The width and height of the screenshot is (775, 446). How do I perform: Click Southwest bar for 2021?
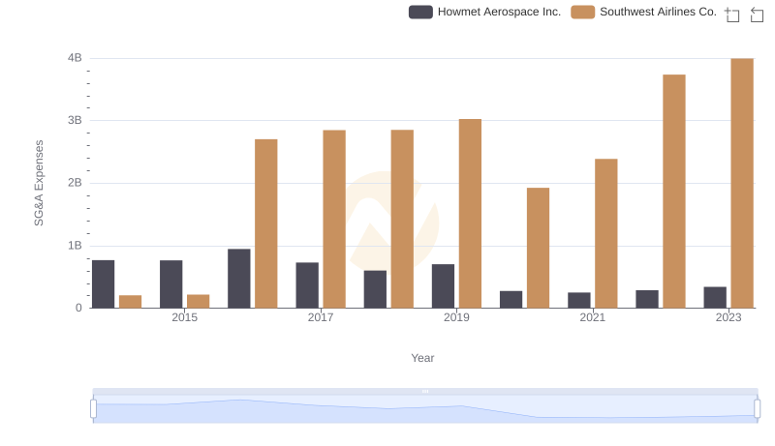pos(606,233)
